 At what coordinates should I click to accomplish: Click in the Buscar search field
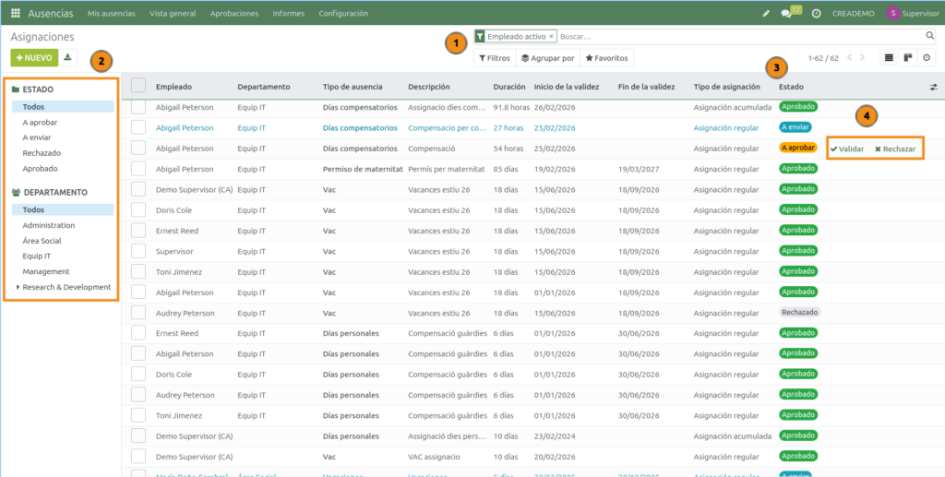(738, 37)
